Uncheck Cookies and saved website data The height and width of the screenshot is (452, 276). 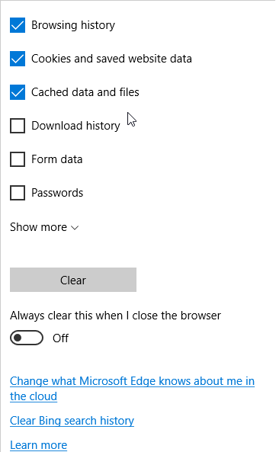tap(18, 59)
